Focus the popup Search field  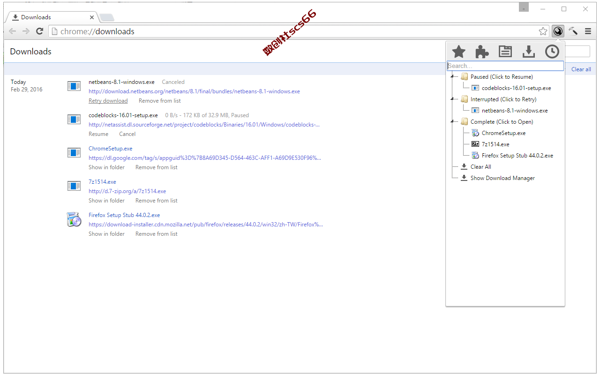point(505,66)
